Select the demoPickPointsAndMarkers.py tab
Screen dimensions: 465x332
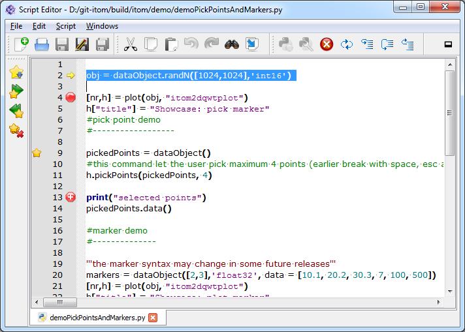97,318
